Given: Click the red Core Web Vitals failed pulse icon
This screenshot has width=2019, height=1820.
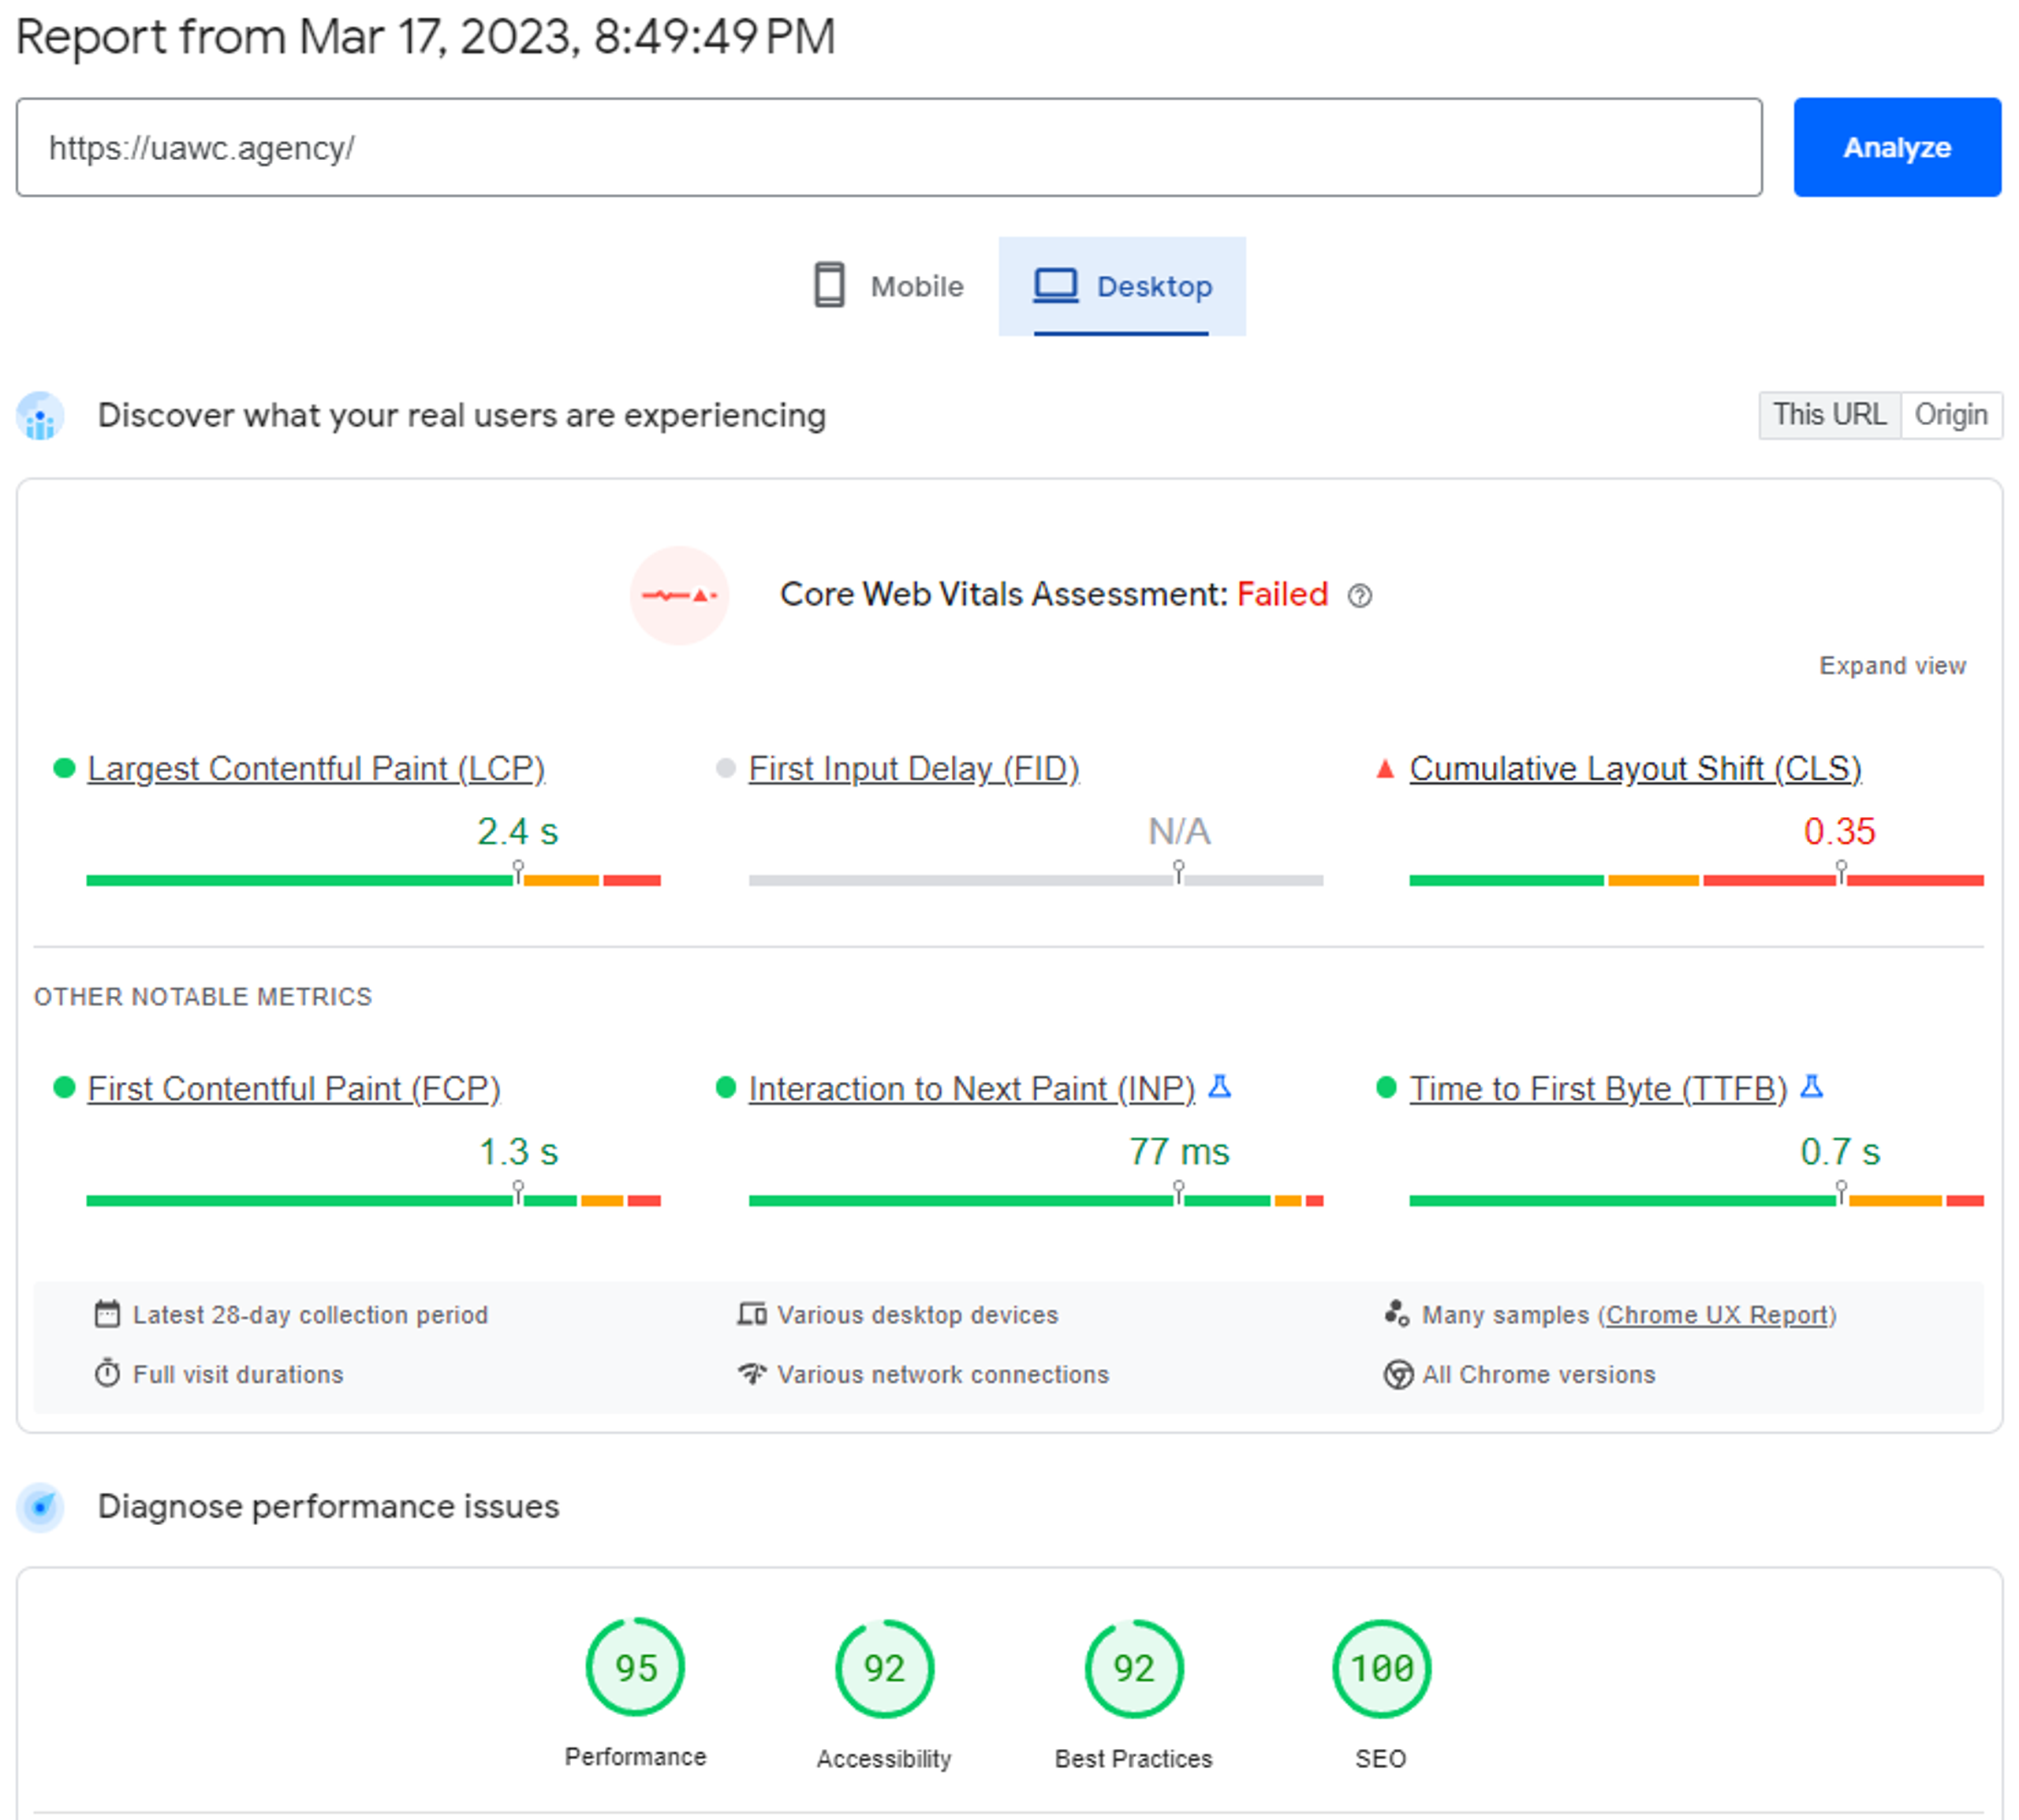Looking at the screenshot, I should pyautogui.click(x=679, y=596).
